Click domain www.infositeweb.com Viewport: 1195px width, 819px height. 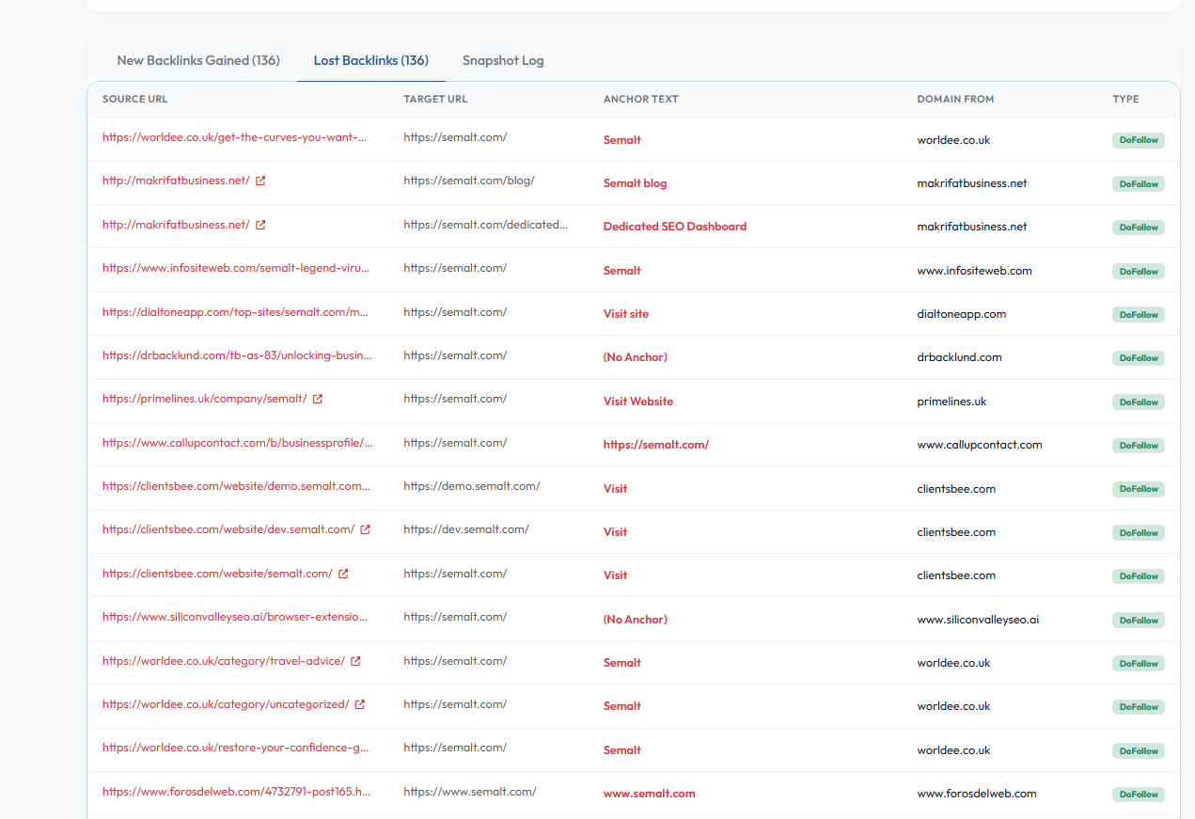974,271
